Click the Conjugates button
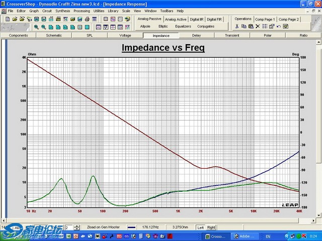The width and height of the screenshot is (322, 241). (206, 26)
